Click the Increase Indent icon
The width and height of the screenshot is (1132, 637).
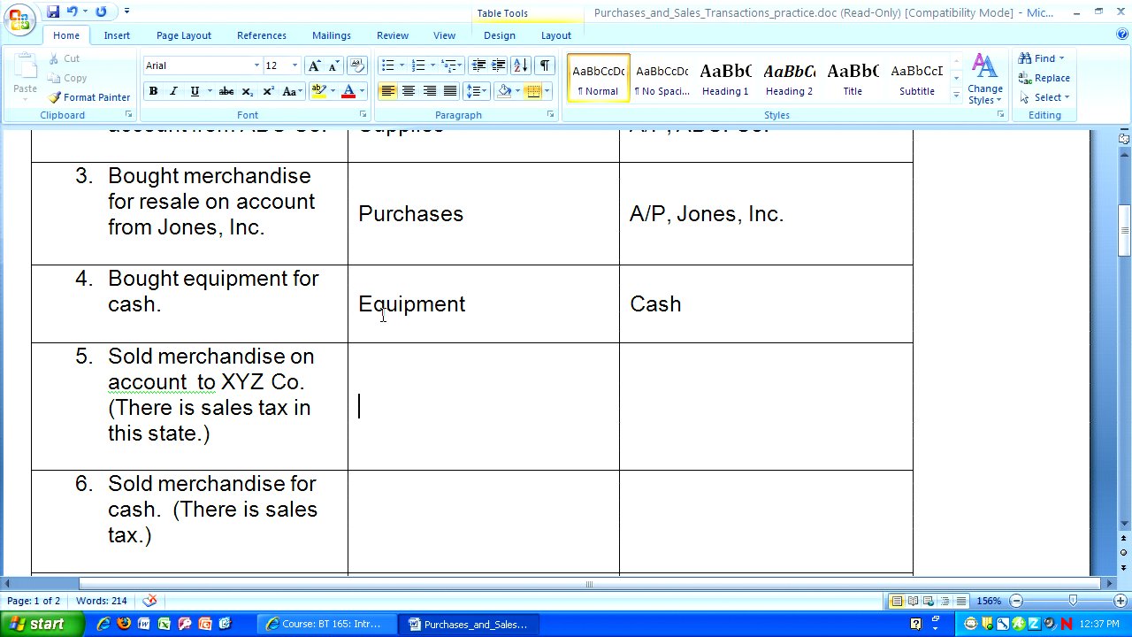499,65
